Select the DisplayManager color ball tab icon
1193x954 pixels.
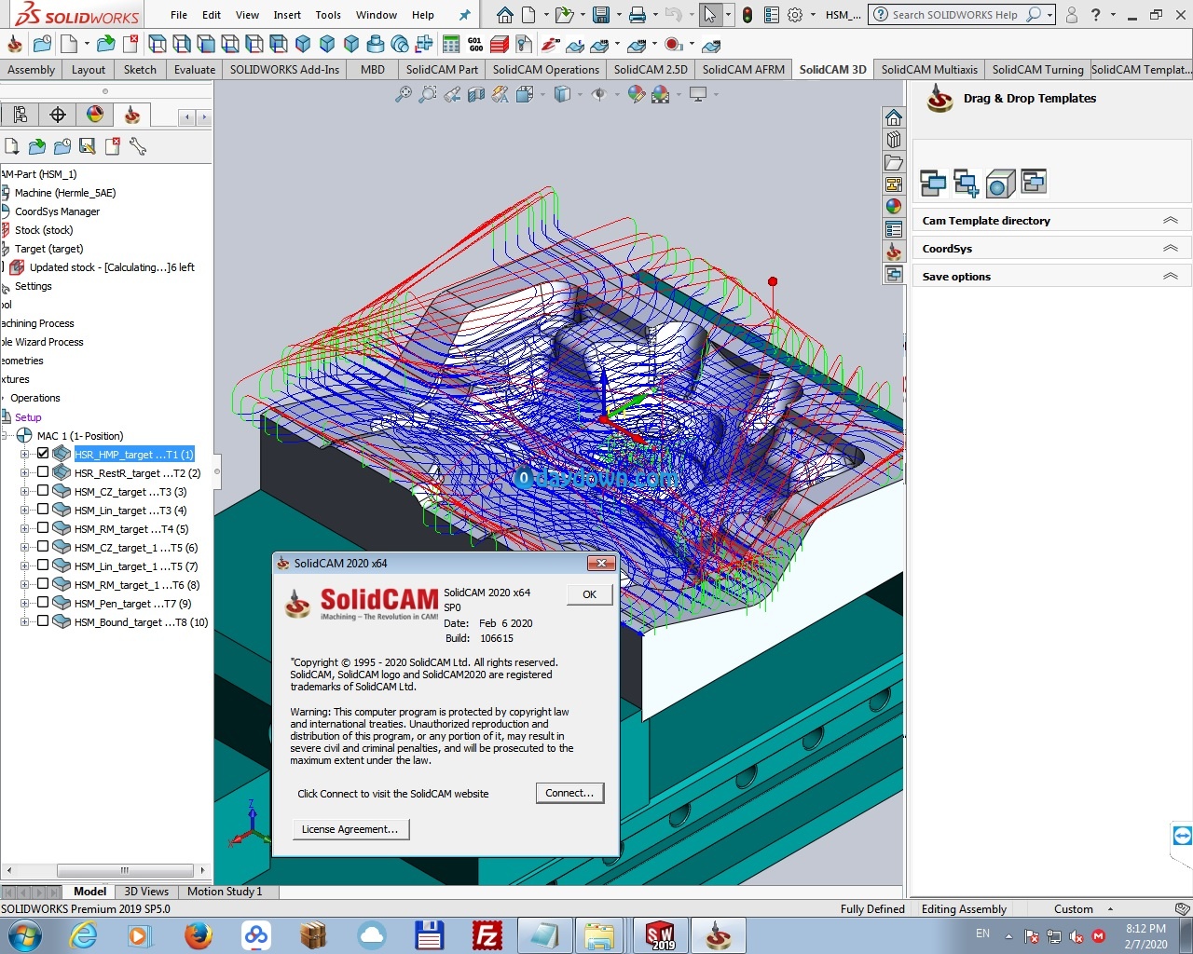[95, 115]
